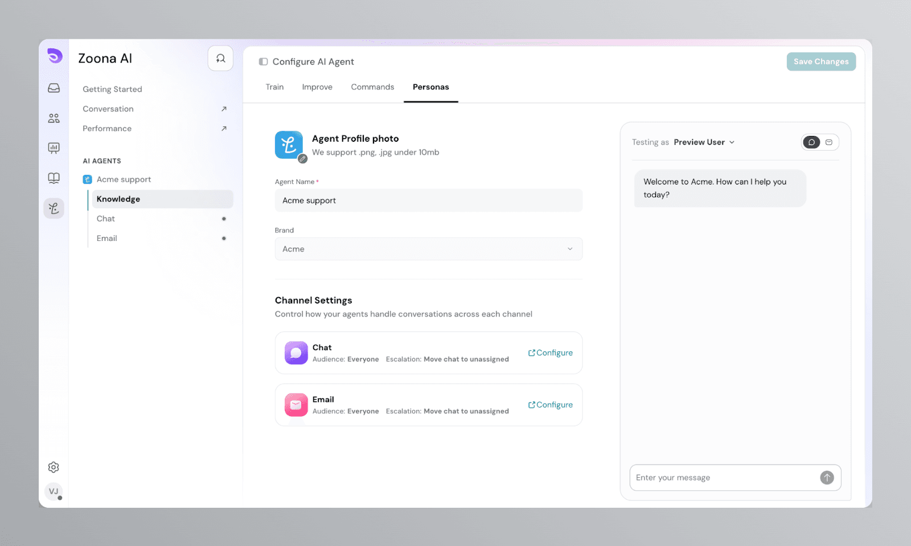
Task: Click the Save Changes button
Action: 820,61
